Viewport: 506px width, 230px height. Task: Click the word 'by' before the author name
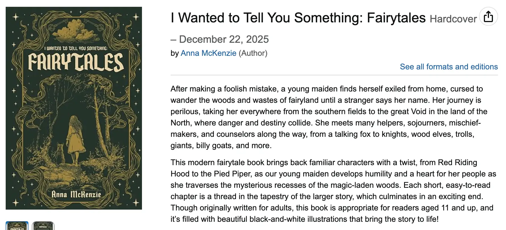(174, 53)
